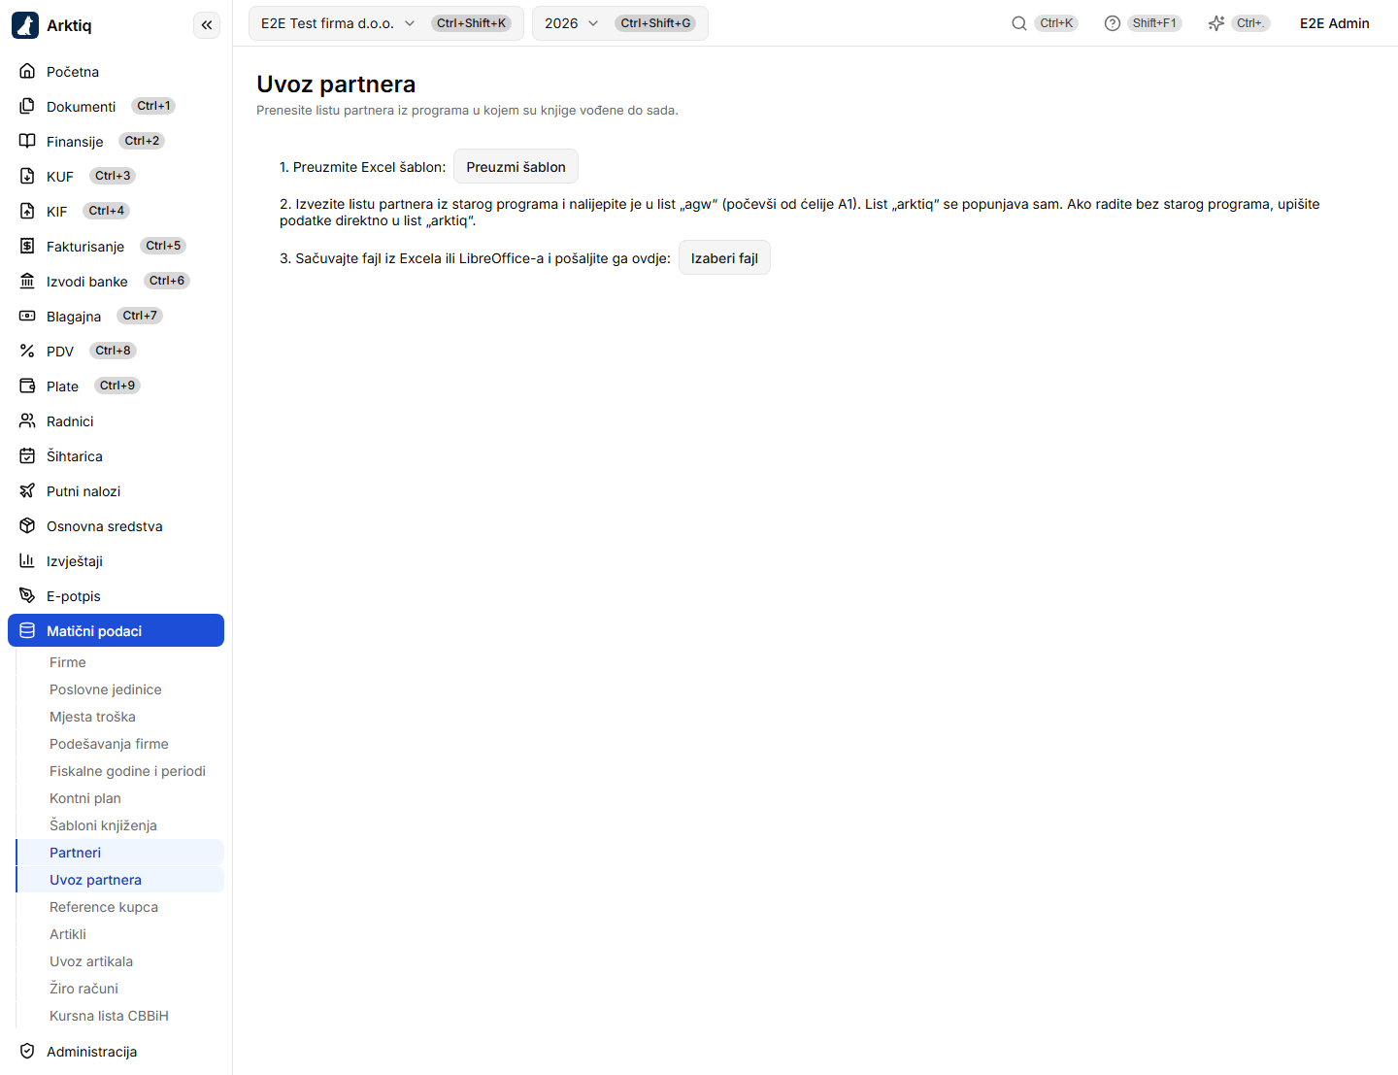Click the Izaberi fajl button
This screenshot has height=1075, width=1398.
coord(724,257)
